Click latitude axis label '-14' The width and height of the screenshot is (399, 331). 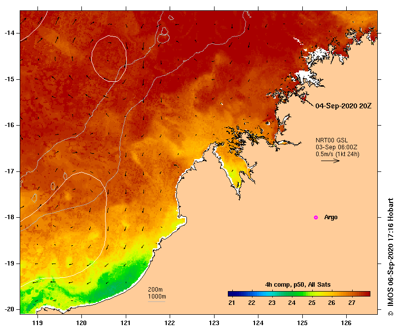(x=10, y=33)
